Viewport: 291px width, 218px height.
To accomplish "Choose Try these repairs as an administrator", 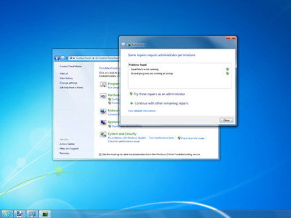I will point(159,94).
